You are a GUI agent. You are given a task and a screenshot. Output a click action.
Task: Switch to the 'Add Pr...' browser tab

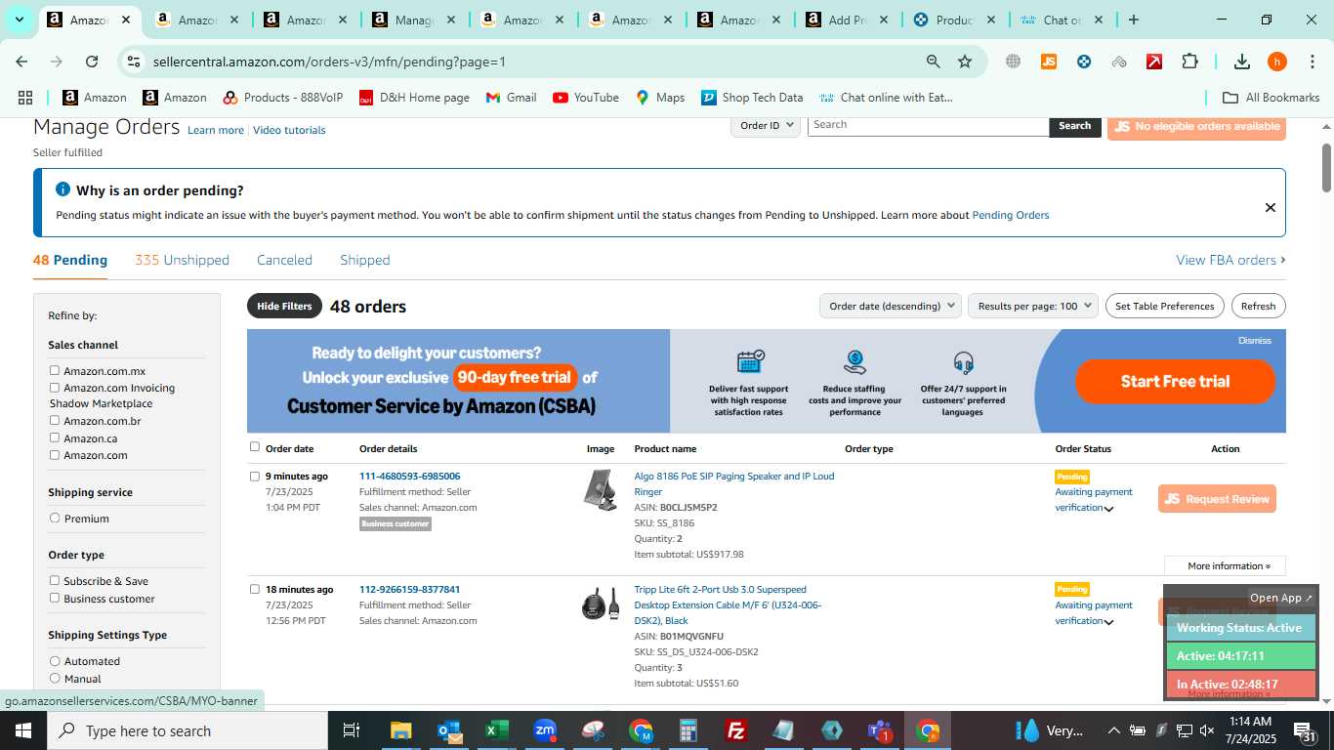[x=847, y=20]
